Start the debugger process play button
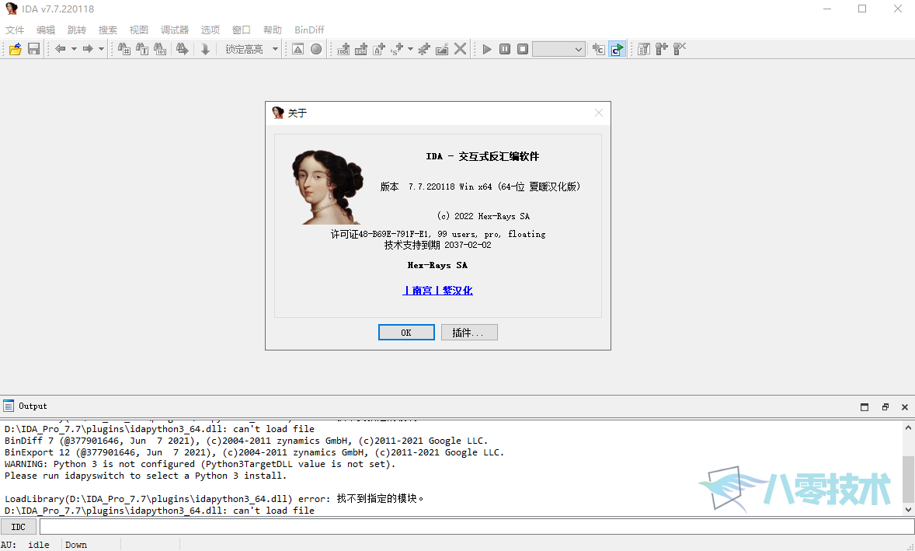 coord(487,49)
